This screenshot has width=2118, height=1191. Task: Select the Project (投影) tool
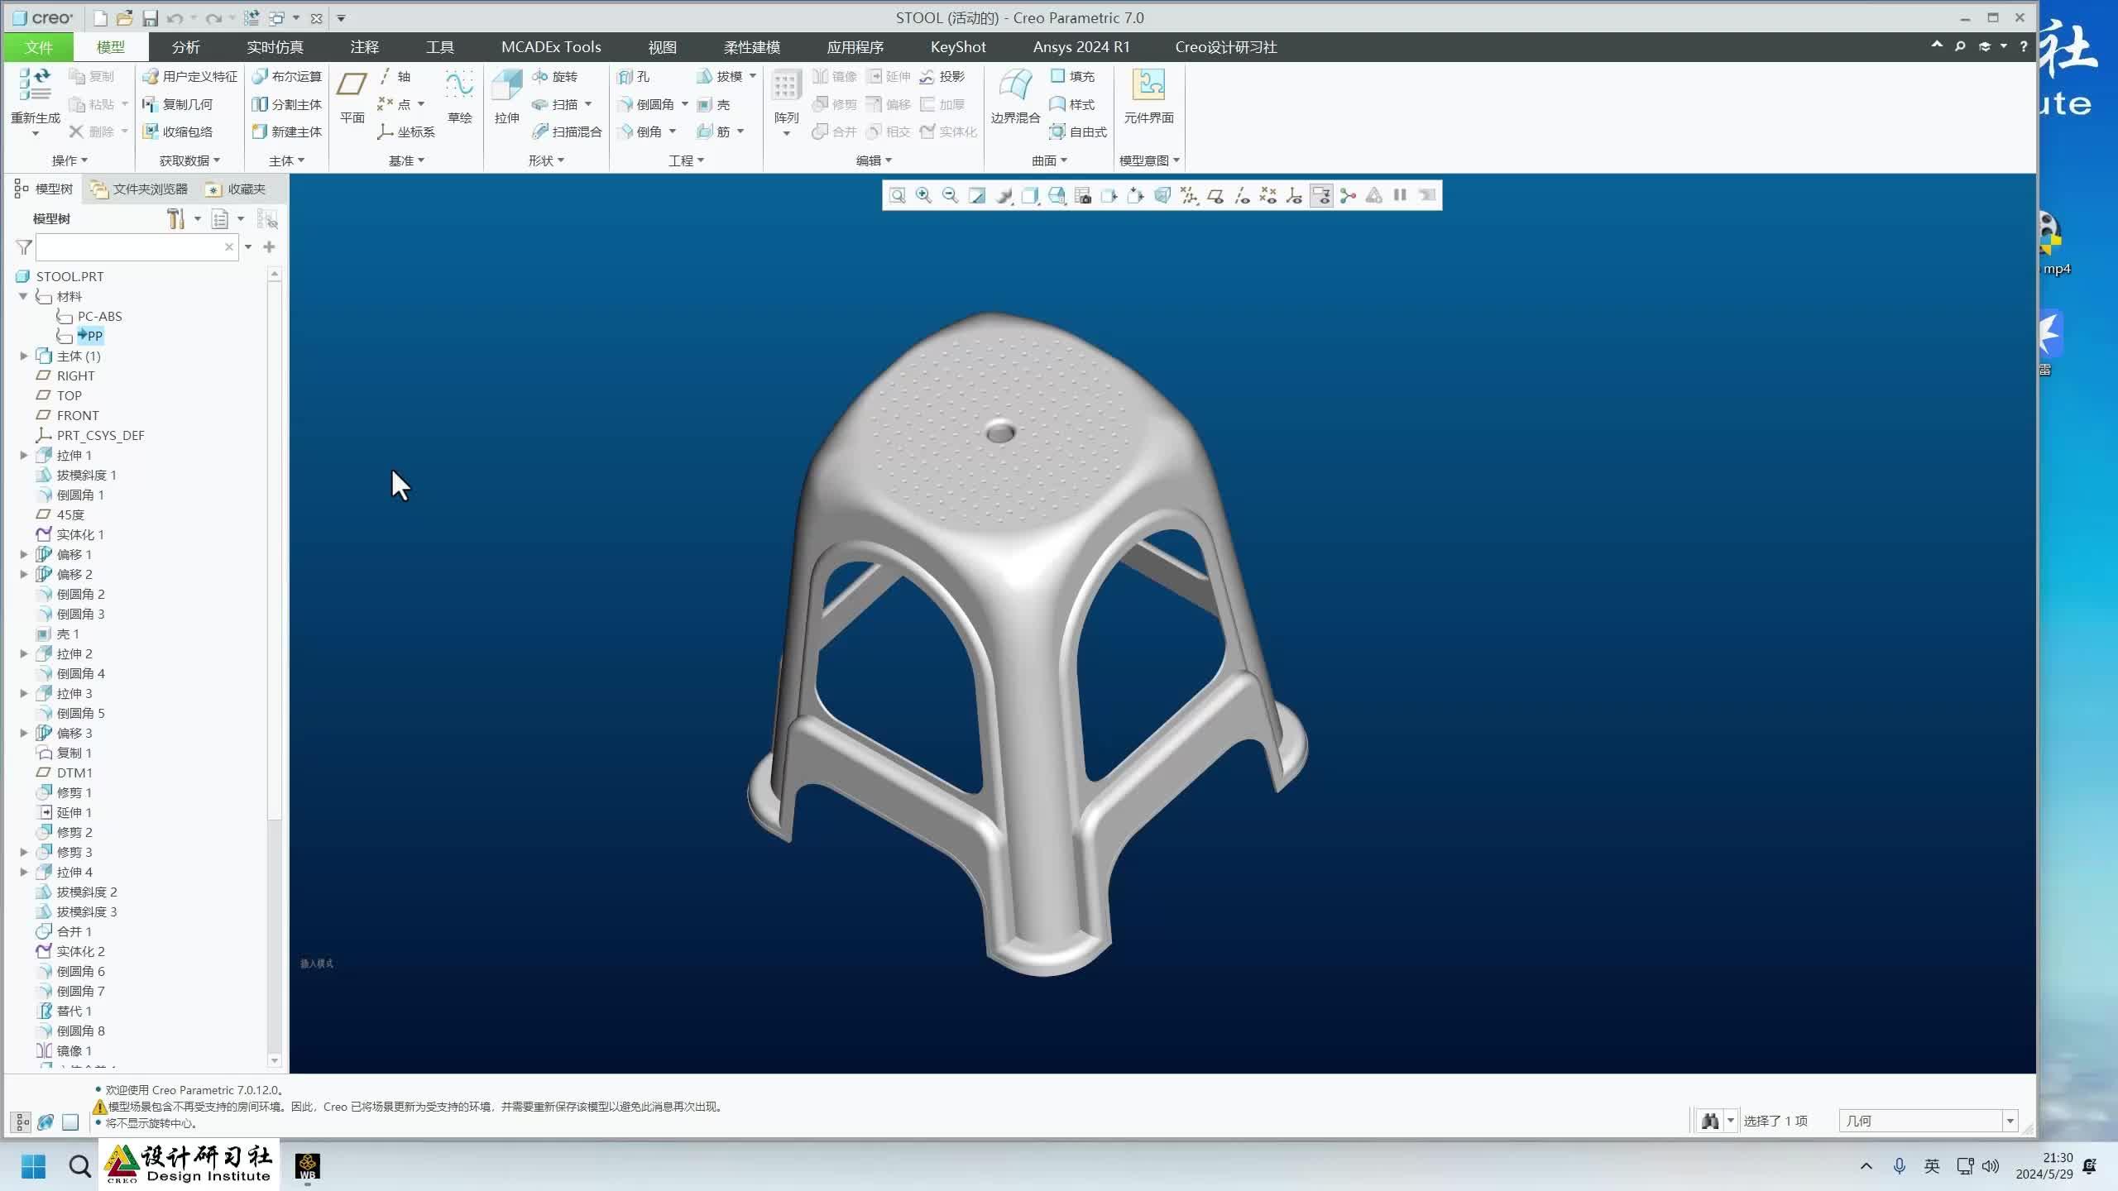(x=946, y=76)
